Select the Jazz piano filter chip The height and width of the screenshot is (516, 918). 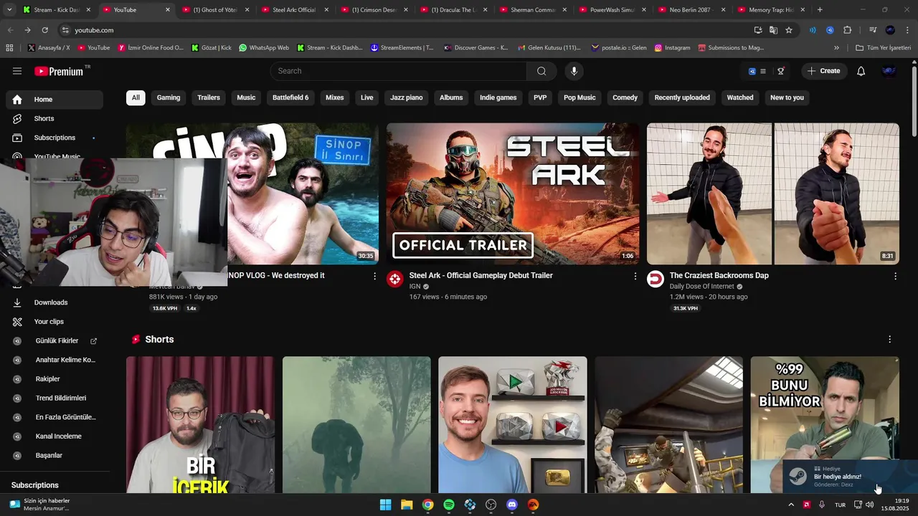[407, 97]
